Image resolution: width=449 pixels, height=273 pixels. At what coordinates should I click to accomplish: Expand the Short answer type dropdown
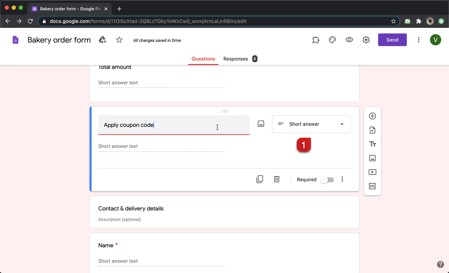point(311,124)
